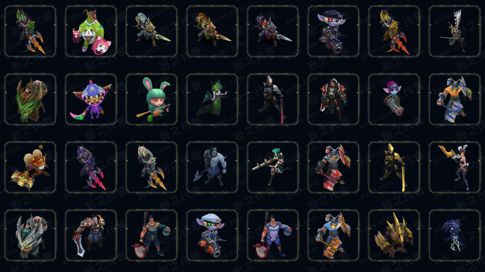This screenshot has width=485, height=272.
Task: Open the golden stone golem skin
Action: pos(394,235)
